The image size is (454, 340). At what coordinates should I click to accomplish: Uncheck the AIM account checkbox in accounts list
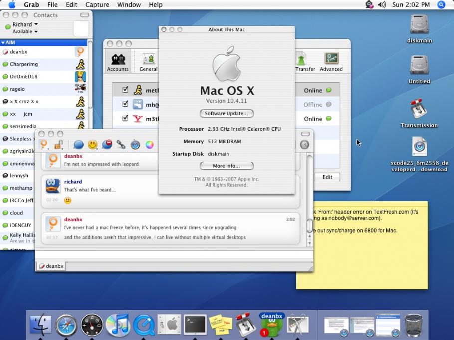125,90
